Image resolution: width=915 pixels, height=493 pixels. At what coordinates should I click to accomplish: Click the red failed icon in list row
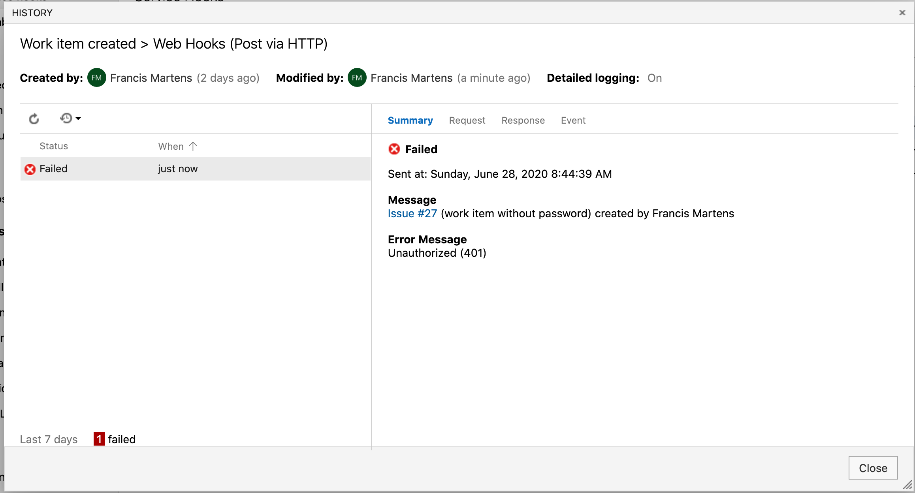tap(30, 169)
